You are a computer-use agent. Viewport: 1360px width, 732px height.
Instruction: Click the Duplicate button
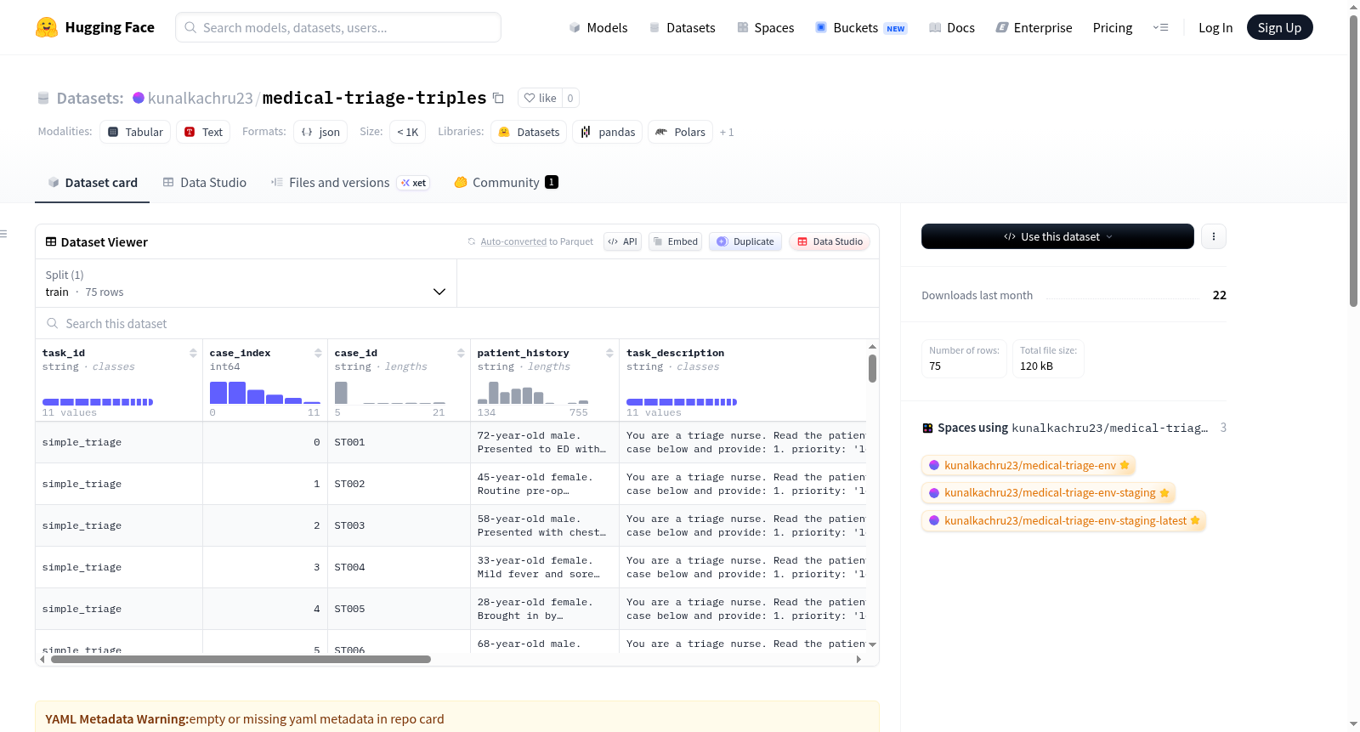point(745,241)
